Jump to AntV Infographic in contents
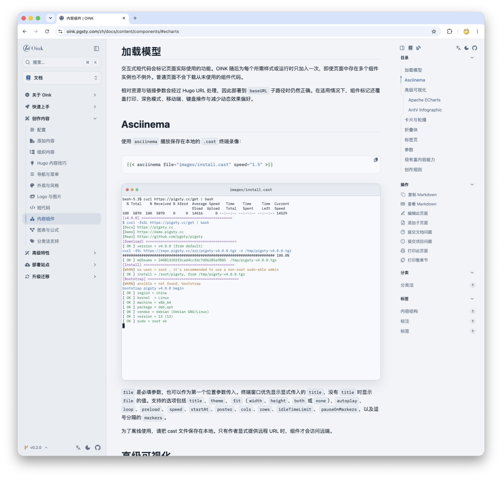This screenshot has width=502, height=479. coord(425,110)
